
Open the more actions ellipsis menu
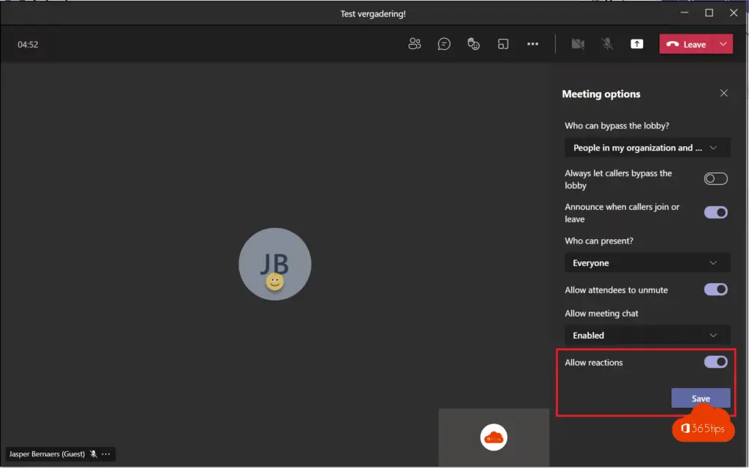click(532, 44)
